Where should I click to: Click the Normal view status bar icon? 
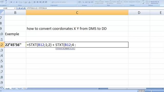point(139,91)
